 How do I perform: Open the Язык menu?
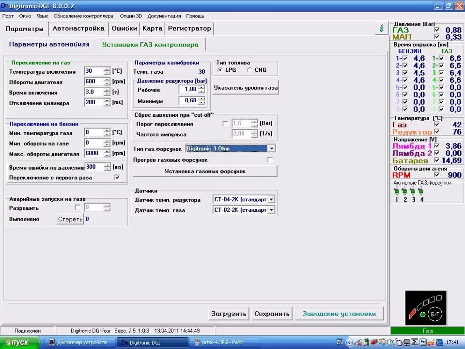pyautogui.click(x=42, y=16)
